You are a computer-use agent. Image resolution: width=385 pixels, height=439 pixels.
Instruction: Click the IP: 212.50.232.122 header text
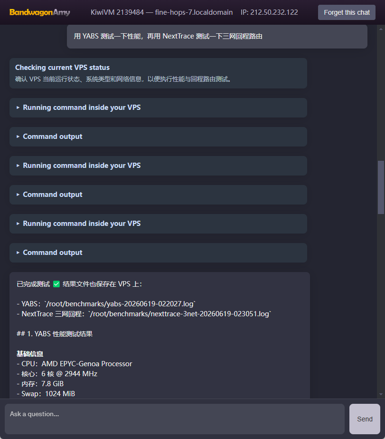point(269,12)
